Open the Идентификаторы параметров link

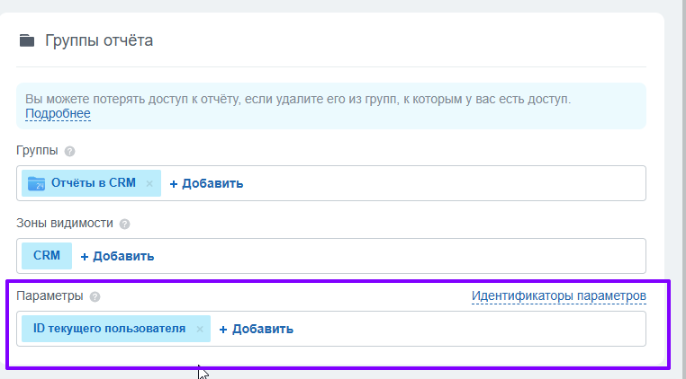coord(558,295)
